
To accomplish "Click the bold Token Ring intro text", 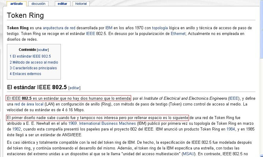I will [x=17, y=28].
